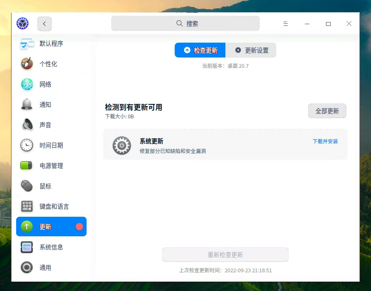Click the Keyboard and Language keys icon
The width and height of the screenshot is (371, 291).
coord(27,206)
